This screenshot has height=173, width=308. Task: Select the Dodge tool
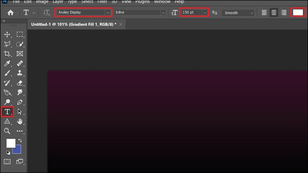point(7,102)
